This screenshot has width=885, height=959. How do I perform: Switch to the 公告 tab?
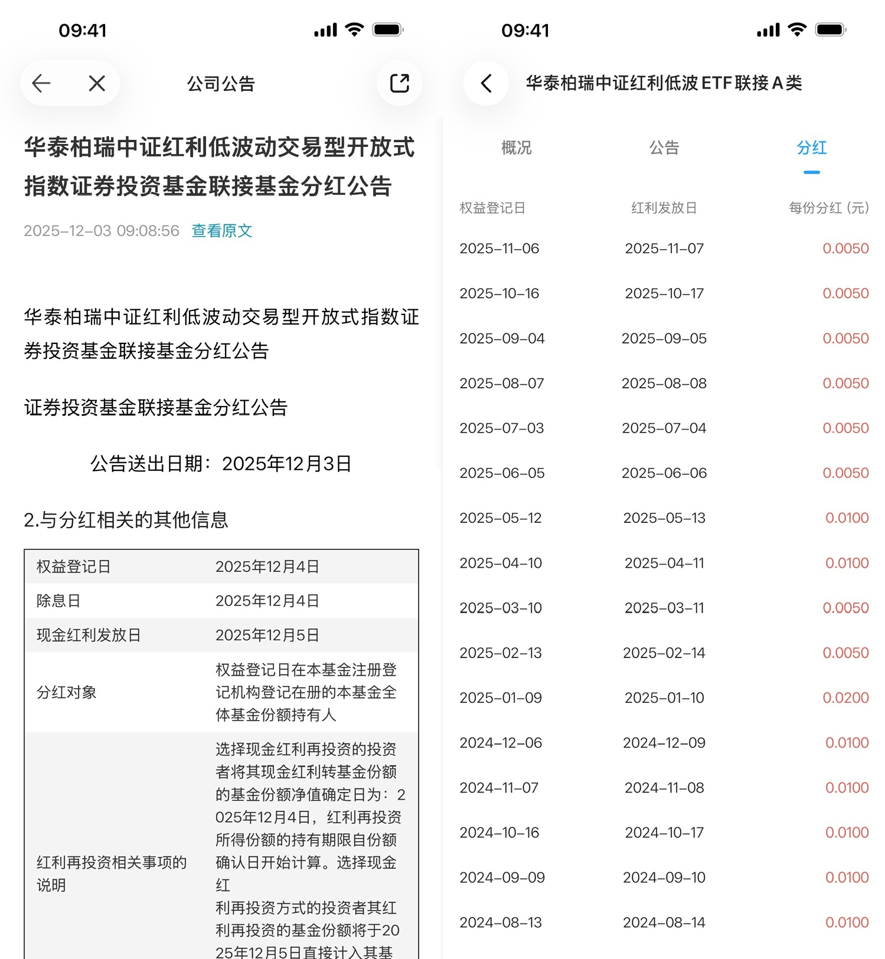pos(664,148)
